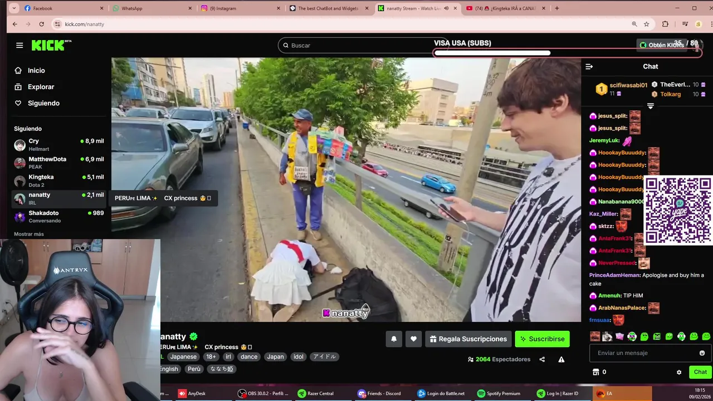Open browser extensions puzzle icon

665,24
